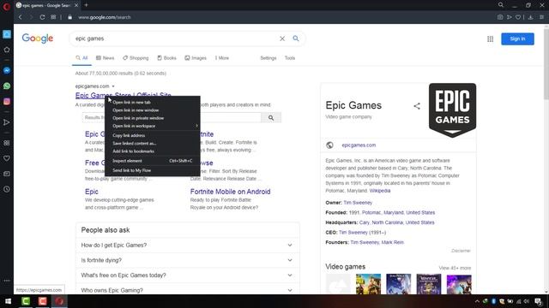Click into the Google search field
The width and height of the screenshot is (549, 308).
coord(175,38)
